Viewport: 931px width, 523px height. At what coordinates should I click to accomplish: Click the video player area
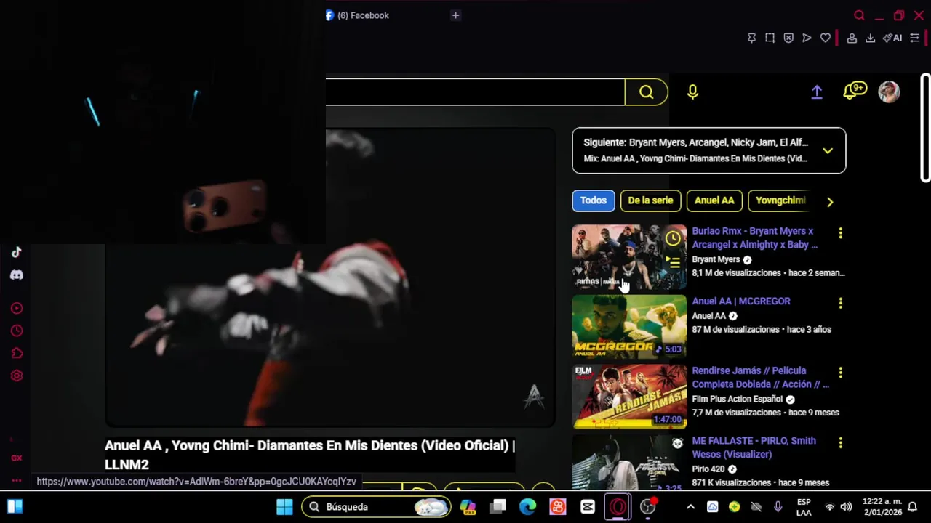pyautogui.click(x=330, y=277)
